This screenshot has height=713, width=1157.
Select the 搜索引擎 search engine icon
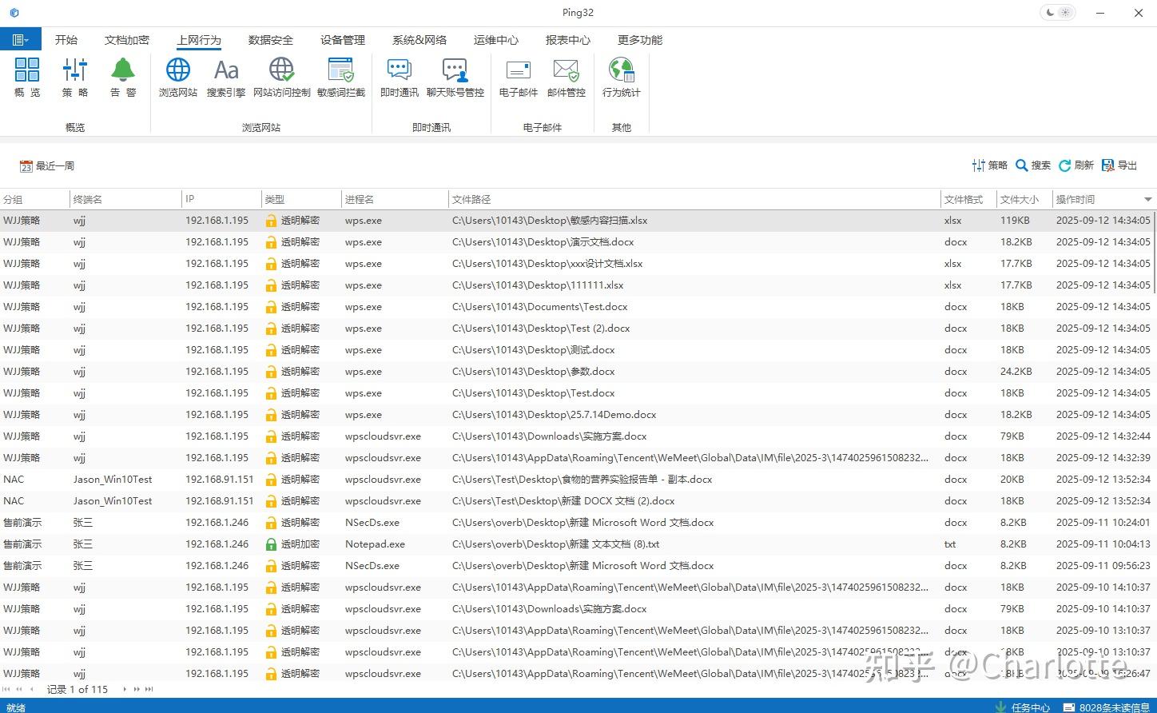coord(226,78)
